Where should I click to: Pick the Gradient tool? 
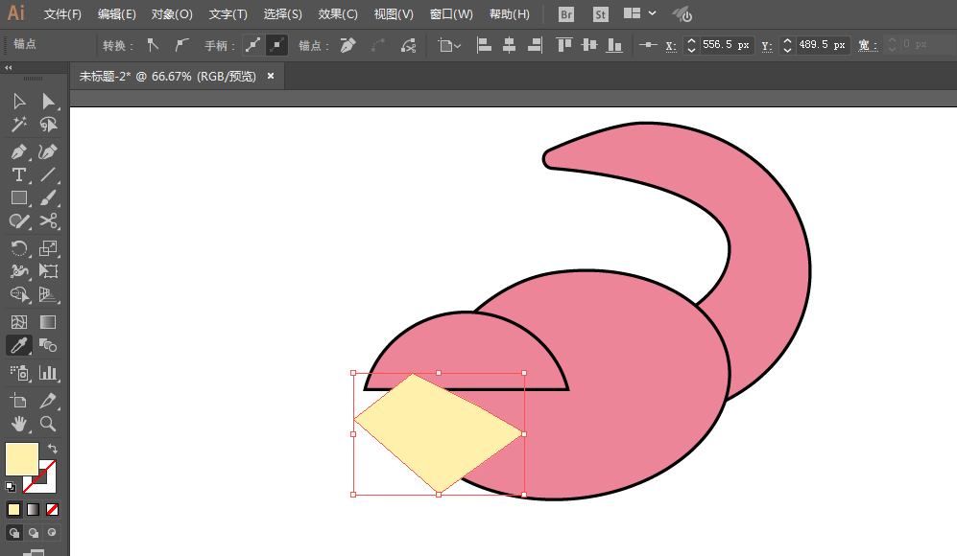click(x=48, y=322)
